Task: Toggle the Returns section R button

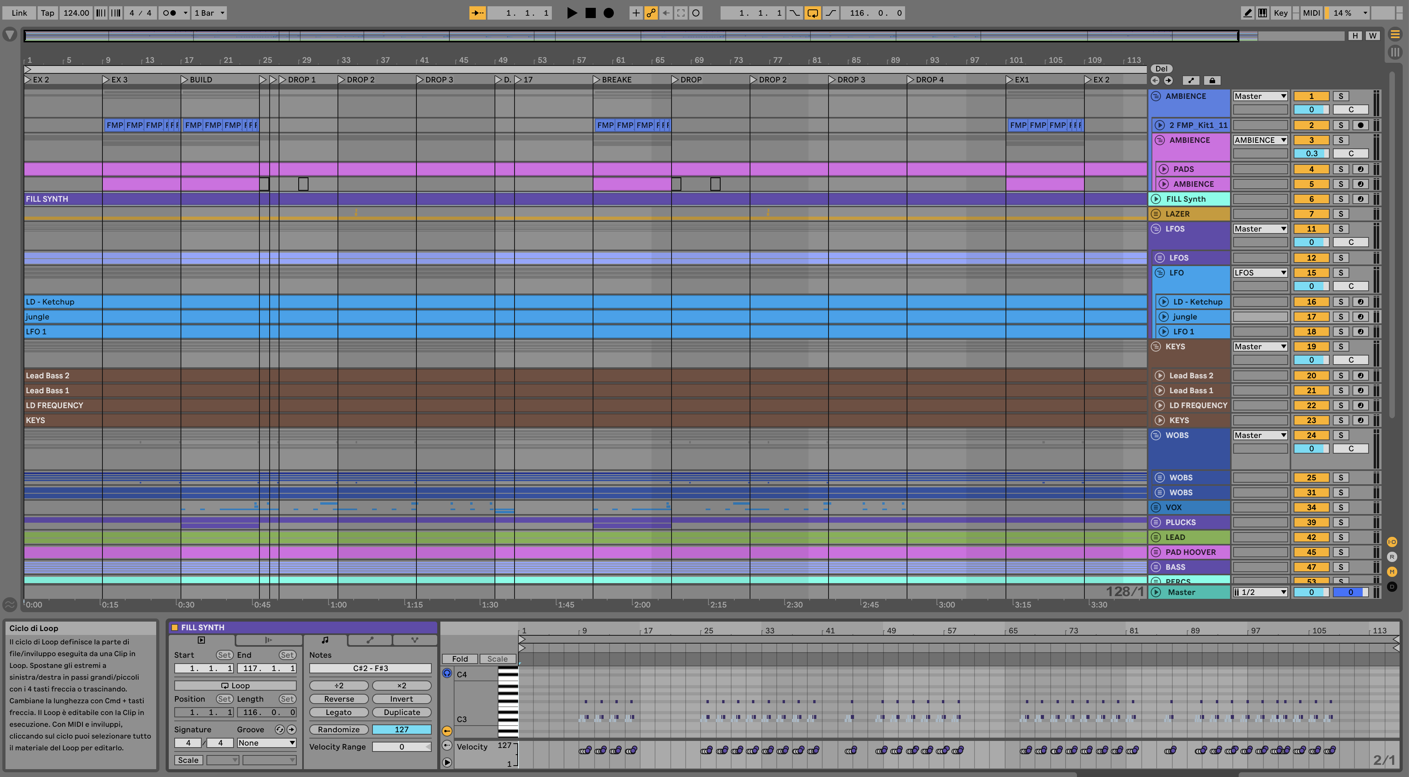Action: [1392, 556]
